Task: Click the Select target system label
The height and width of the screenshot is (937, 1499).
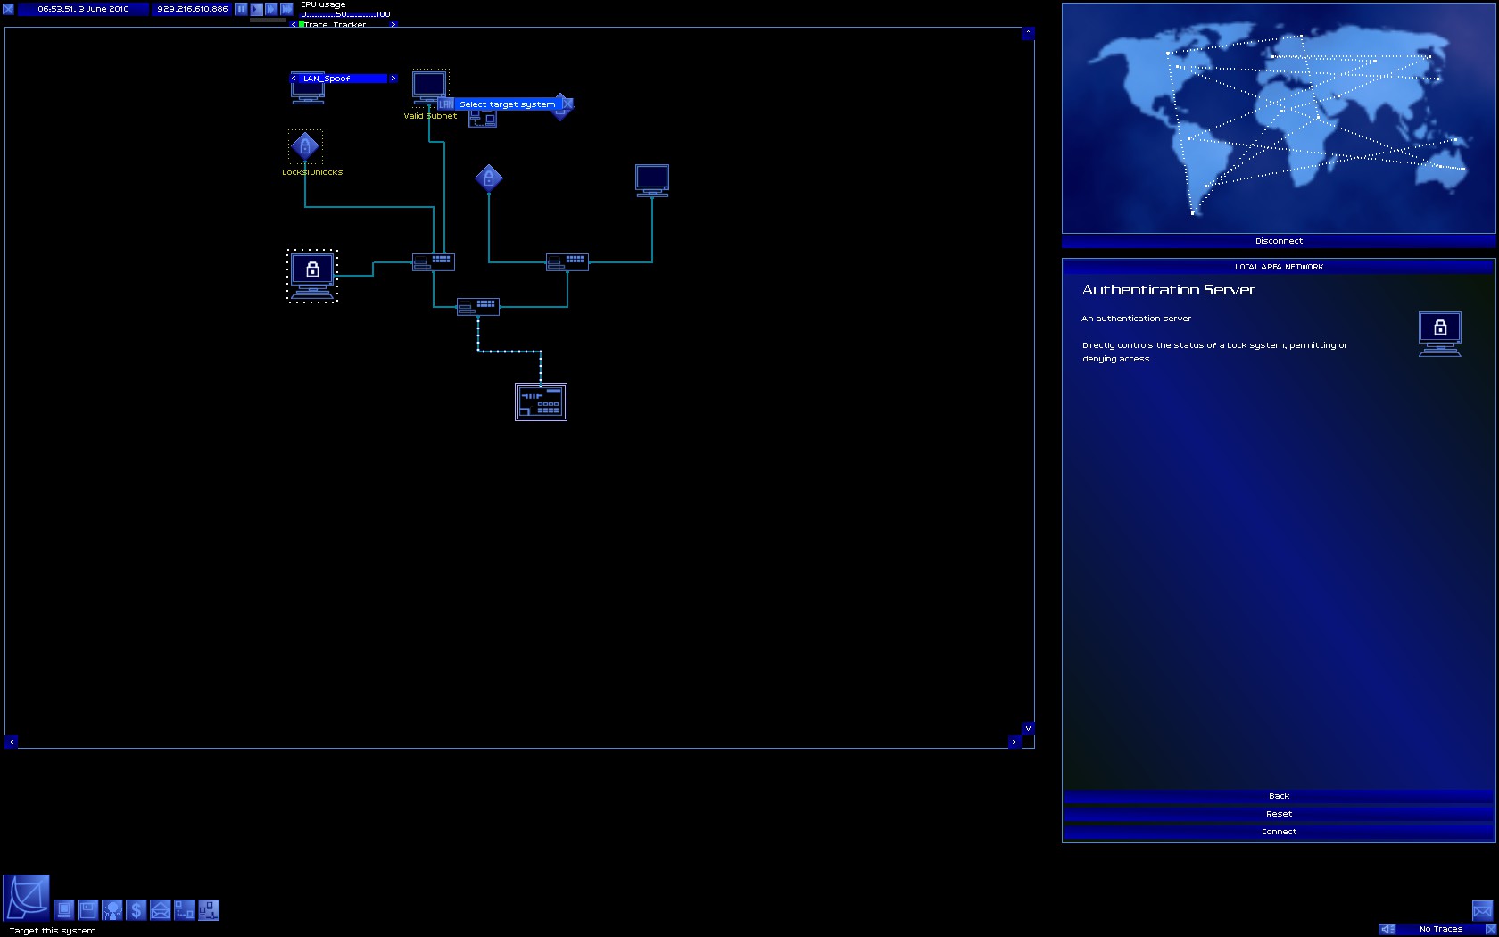Action: [x=508, y=104]
